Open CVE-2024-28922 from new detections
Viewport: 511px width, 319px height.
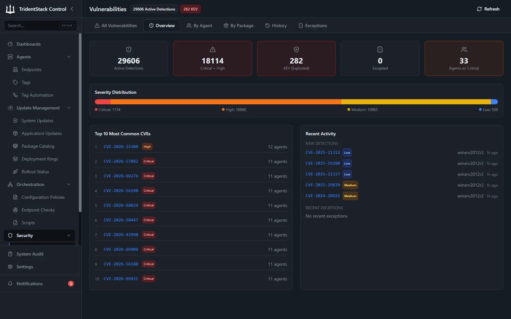(323, 196)
